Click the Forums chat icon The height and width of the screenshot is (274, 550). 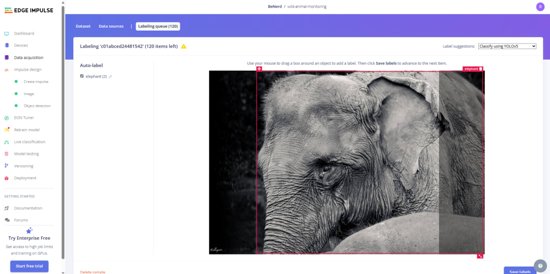coord(7,220)
